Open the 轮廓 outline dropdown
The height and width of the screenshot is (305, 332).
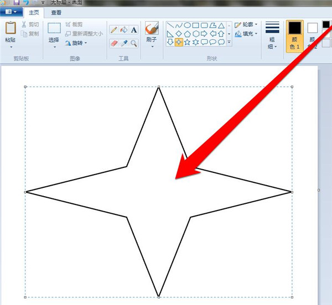point(246,25)
